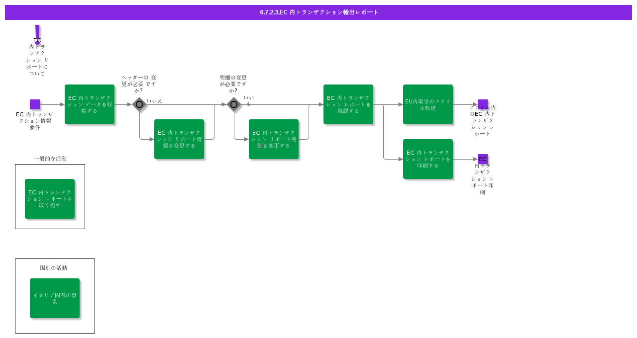Select the purple end event EC内トランザクションレポート印刷
This screenshot has height=338, width=637.
pyautogui.click(x=483, y=159)
